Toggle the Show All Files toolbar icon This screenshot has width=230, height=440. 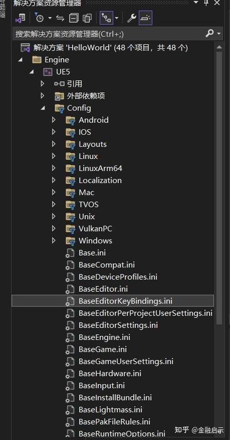(x=88, y=19)
